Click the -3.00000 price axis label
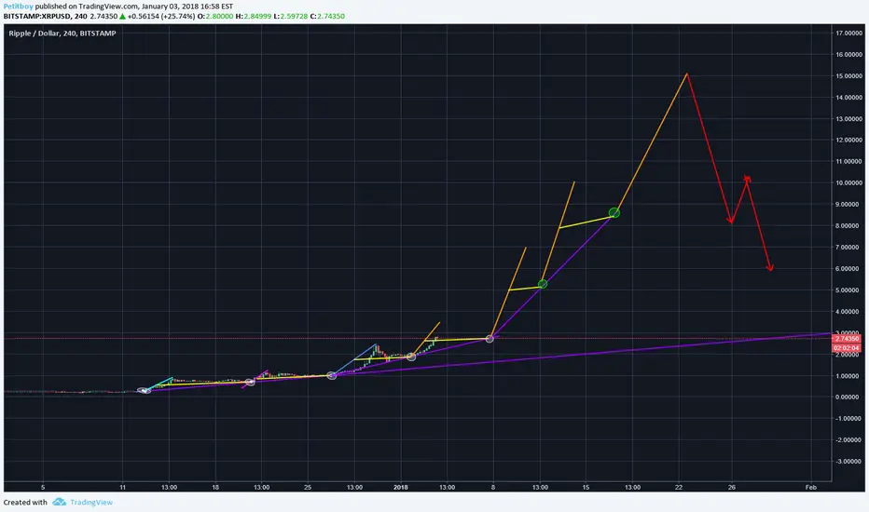Viewport: 869px width, 512px height. 849,461
